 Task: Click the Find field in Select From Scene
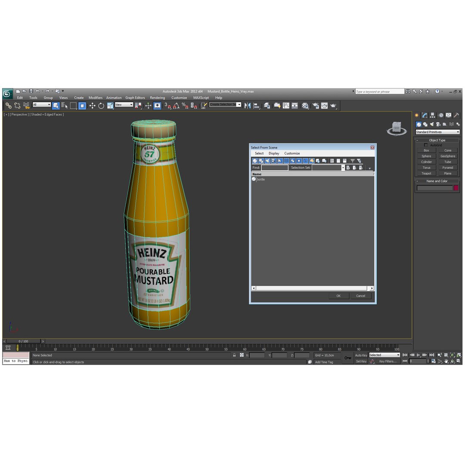tap(275, 167)
